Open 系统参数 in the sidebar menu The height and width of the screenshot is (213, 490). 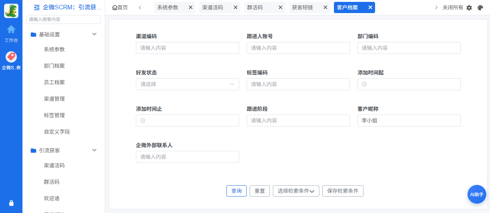click(54, 49)
